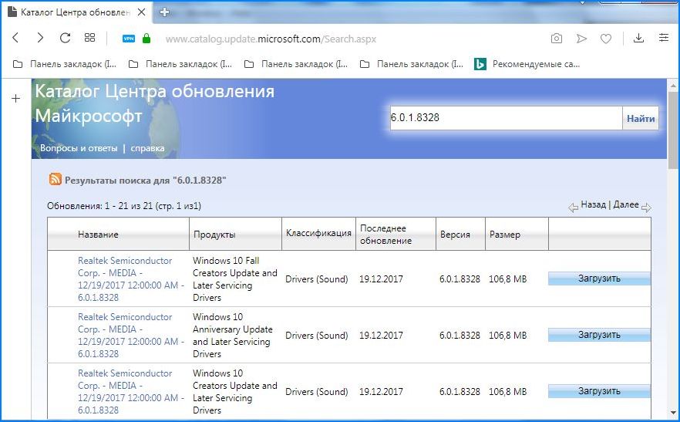Screen dimensions: 680x422
Task: Go back with the browser back arrow
Action: coord(15,39)
